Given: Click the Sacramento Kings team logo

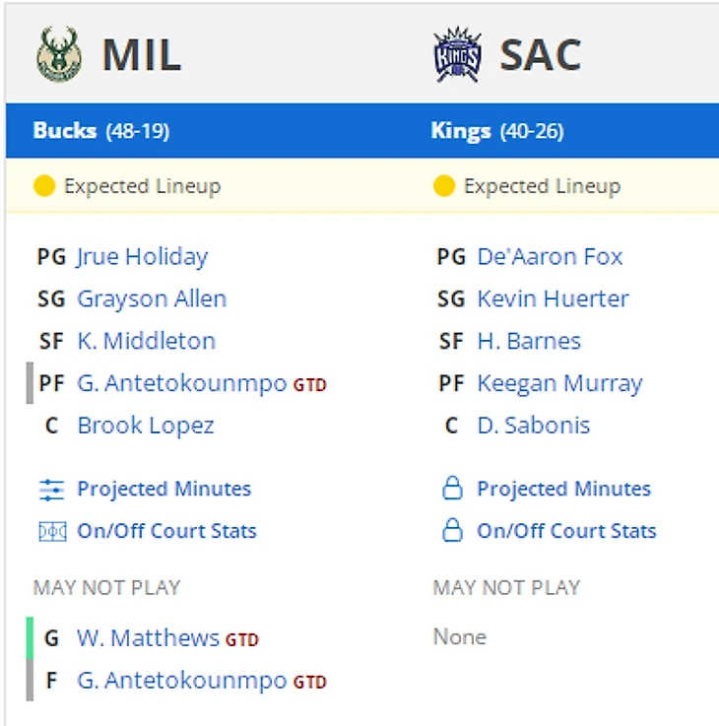Looking at the screenshot, I should (x=457, y=55).
